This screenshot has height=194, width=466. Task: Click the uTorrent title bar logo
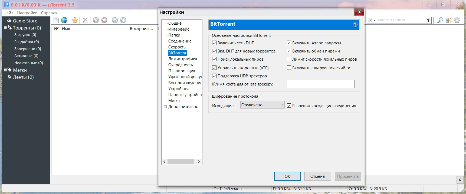point(6,5)
